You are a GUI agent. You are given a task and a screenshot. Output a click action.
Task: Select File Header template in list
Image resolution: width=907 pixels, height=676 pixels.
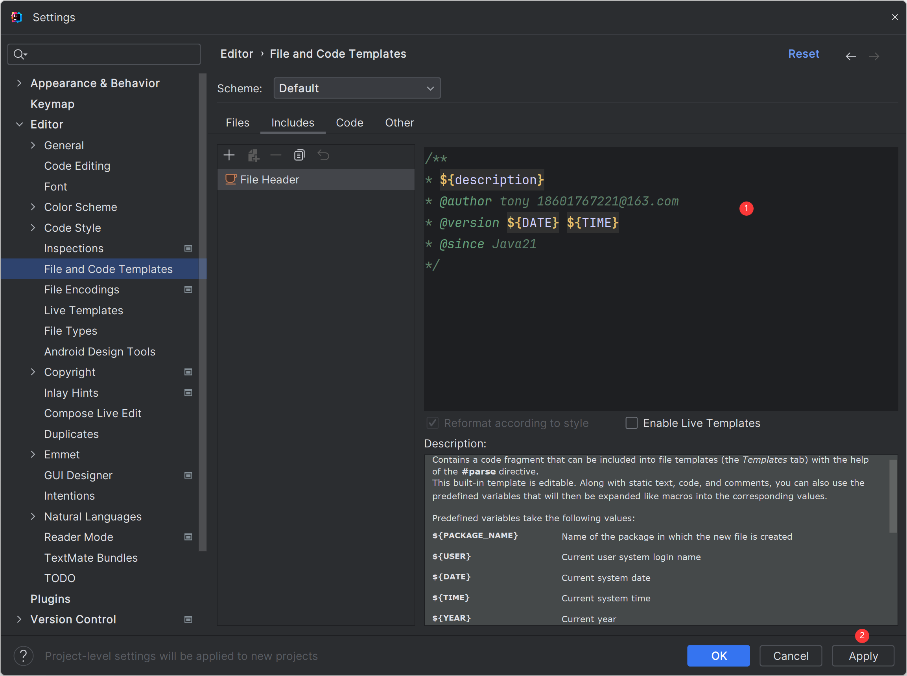(316, 179)
